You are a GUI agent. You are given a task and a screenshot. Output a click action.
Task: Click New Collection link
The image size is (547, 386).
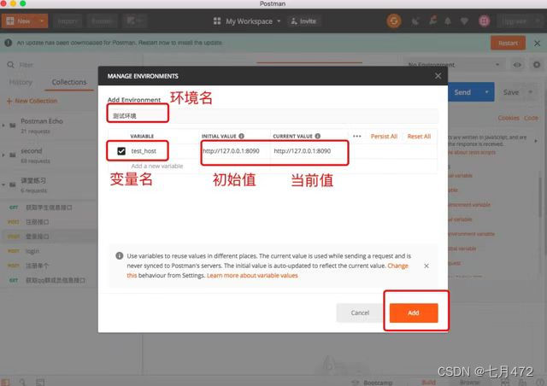(32, 101)
